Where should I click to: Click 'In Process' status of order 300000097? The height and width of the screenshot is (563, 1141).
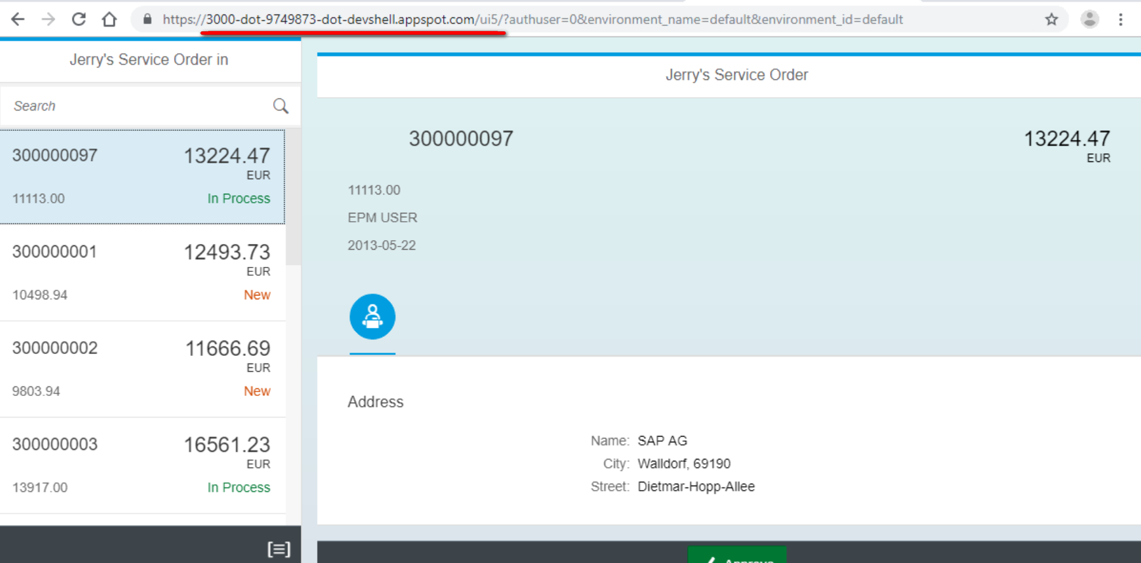(238, 198)
